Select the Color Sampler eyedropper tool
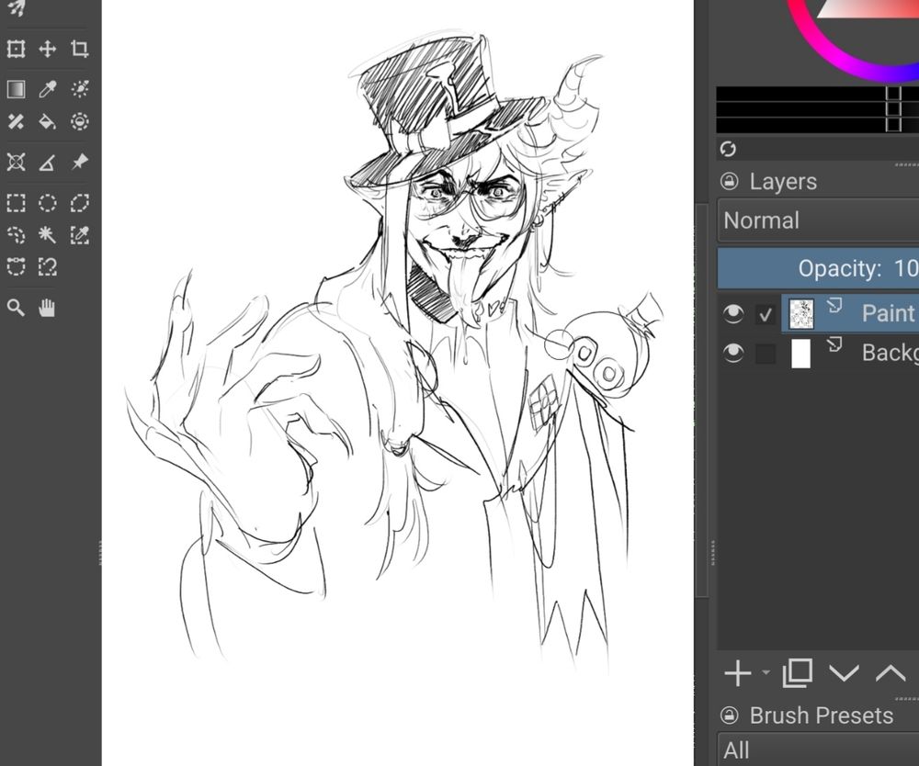Viewport: 919px width, 766px height. [x=48, y=89]
